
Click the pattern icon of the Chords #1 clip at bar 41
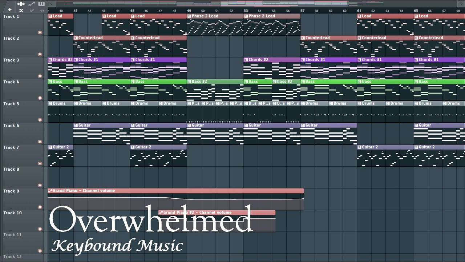click(76, 60)
